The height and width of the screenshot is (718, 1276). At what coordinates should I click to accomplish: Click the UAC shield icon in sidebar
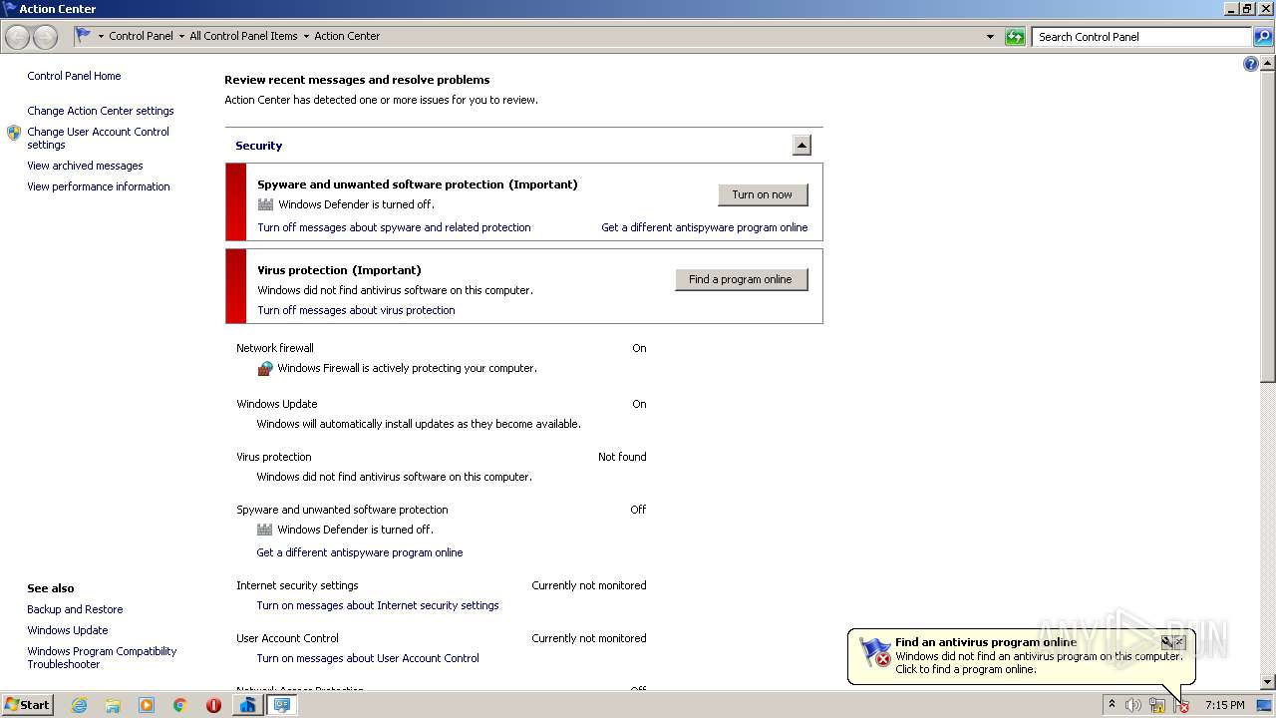pyautogui.click(x=14, y=133)
